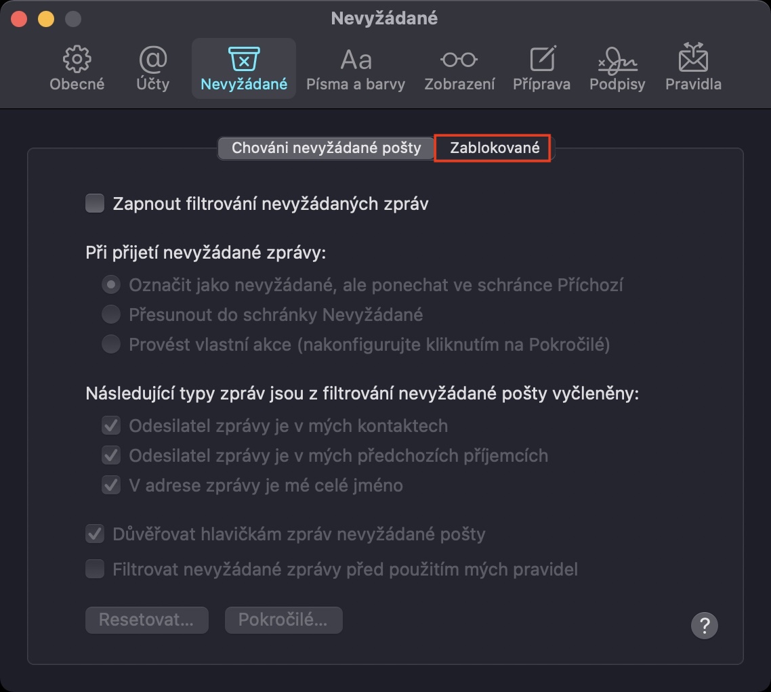
Task: Open the Příprava compose pane
Action: pos(541,68)
